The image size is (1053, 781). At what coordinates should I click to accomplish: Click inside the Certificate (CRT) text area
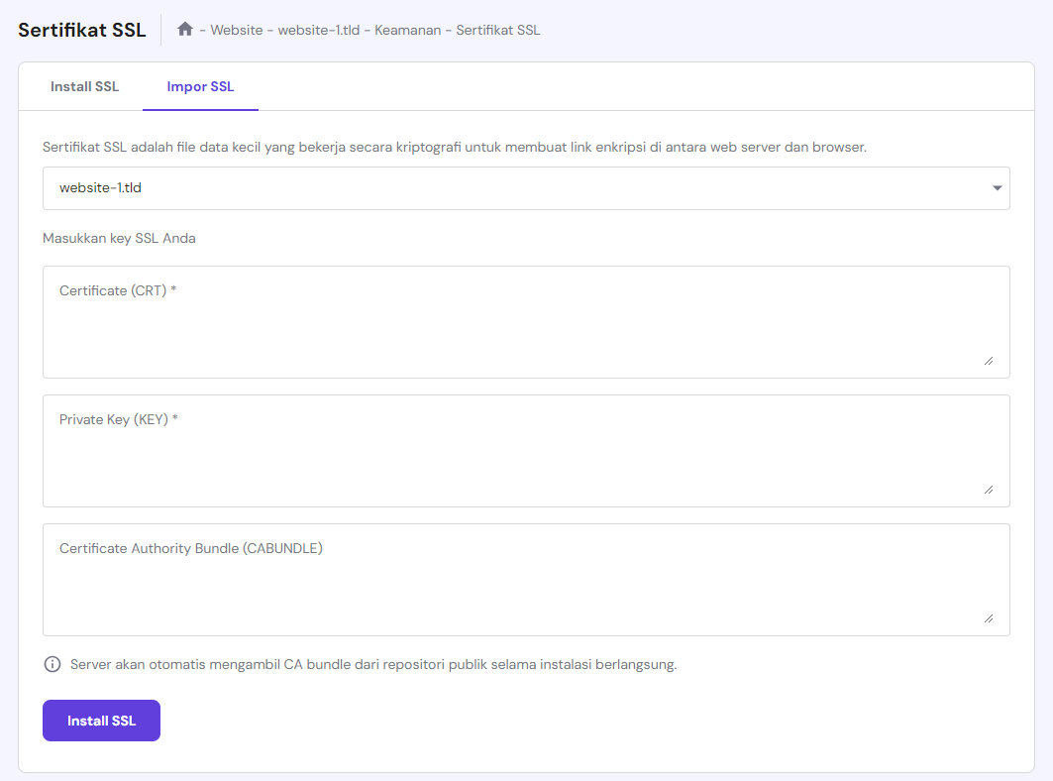point(525,322)
